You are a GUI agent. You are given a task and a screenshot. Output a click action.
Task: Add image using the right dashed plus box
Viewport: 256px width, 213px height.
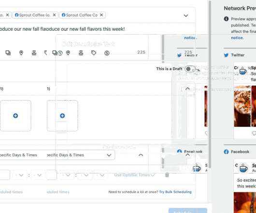(x=62, y=116)
